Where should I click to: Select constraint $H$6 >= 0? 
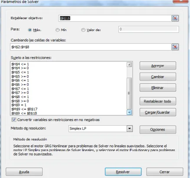tap(20, 84)
